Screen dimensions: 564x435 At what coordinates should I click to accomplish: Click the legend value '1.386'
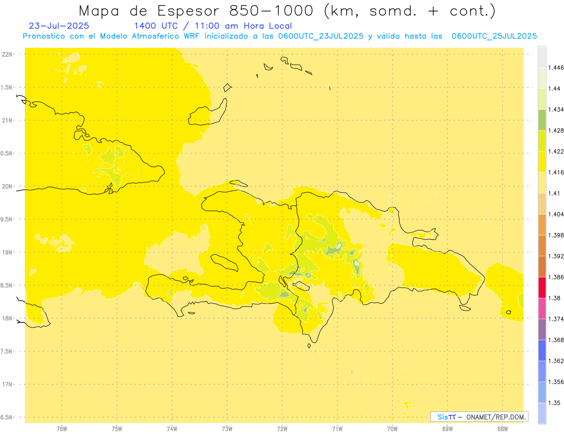[x=556, y=277]
